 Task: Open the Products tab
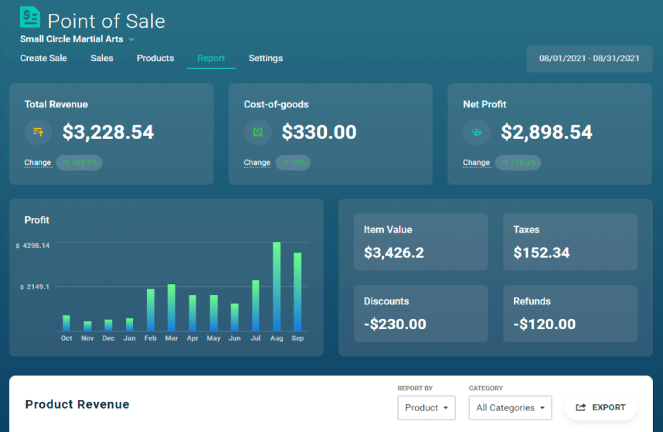pos(155,58)
